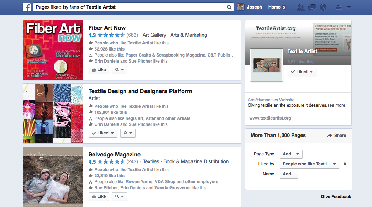Click the 4.3 rating of Fiber Art Now
The width and height of the screenshot is (372, 207).
point(92,35)
